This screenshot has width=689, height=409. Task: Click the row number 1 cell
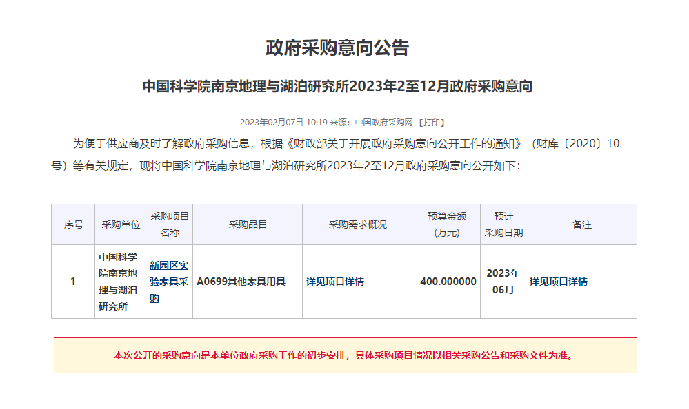coord(73,282)
